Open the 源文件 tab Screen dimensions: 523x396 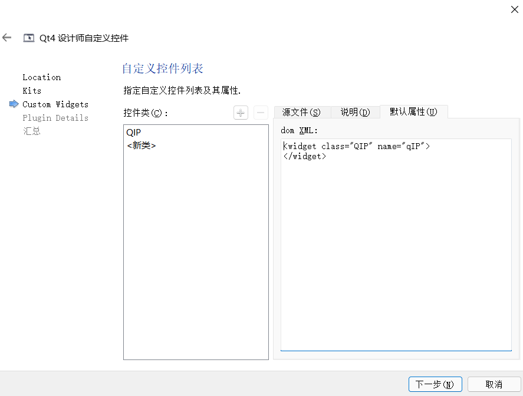(x=302, y=112)
